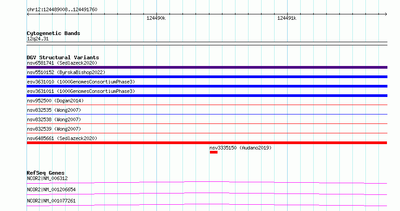This screenshot has height=211, width=400.
Task: Click the blue esv3631010 variant bar
Action: [207, 86]
